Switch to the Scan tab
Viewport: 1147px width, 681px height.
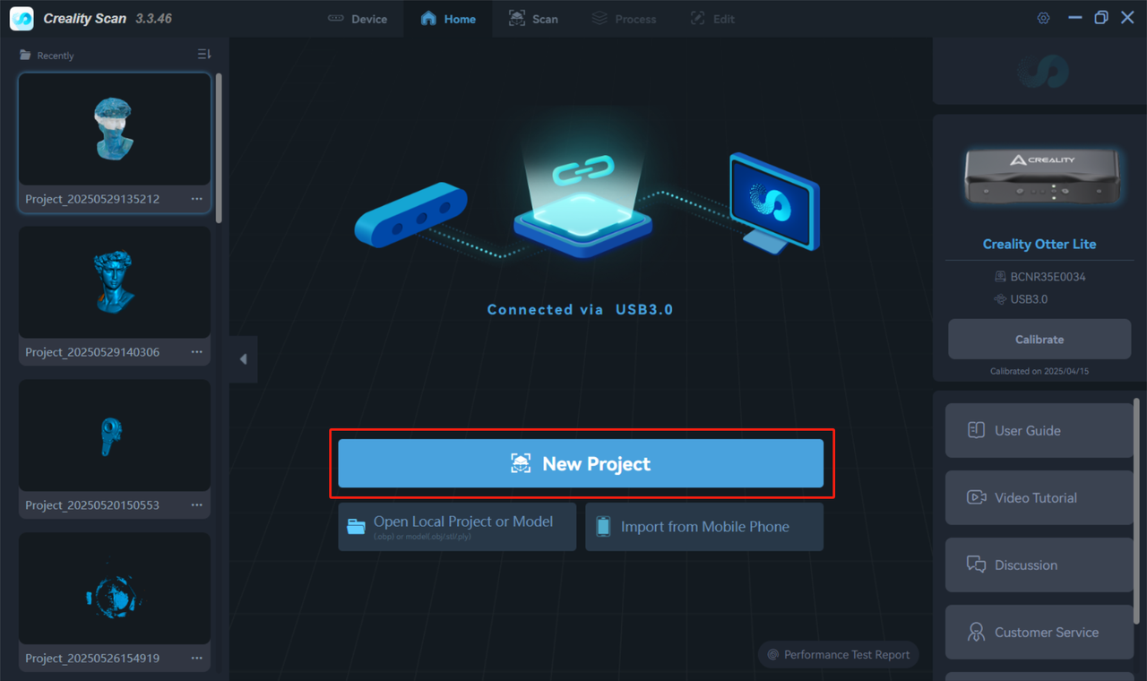point(533,19)
